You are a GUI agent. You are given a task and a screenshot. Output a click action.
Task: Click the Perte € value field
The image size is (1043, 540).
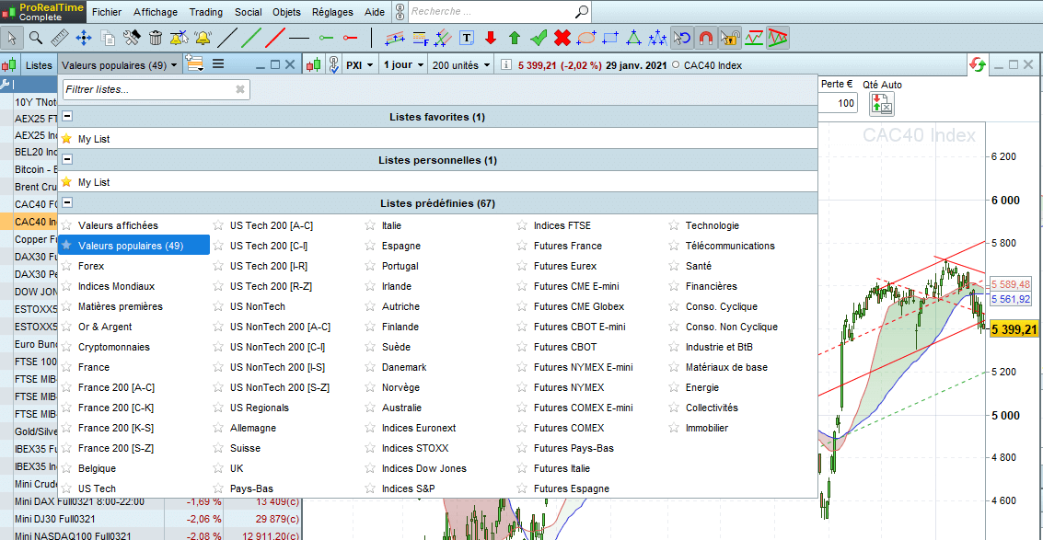[838, 103]
